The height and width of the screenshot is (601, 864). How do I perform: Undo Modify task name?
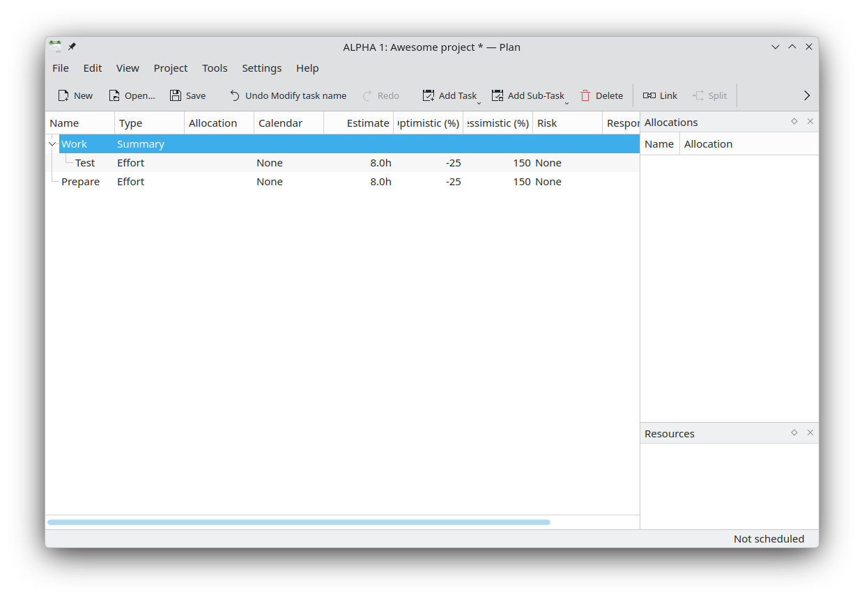click(x=235, y=95)
